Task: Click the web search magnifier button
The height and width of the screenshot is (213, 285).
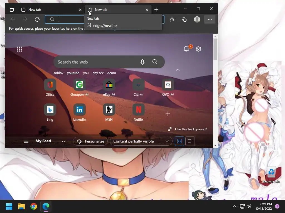Action: coord(155,62)
